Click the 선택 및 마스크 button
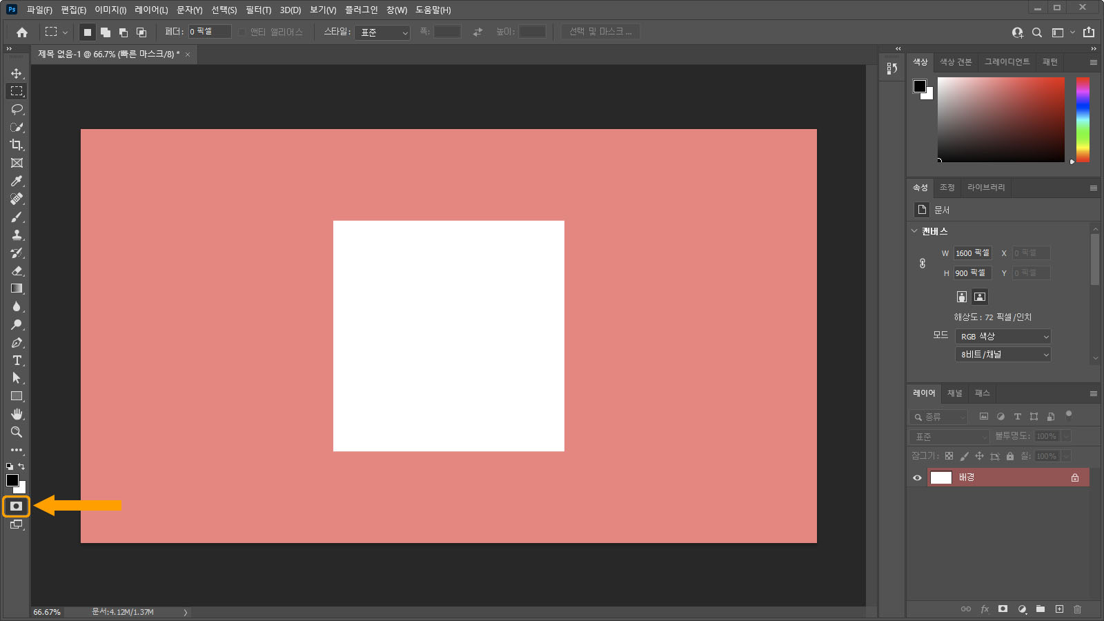This screenshot has height=621, width=1104. coord(600,32)
